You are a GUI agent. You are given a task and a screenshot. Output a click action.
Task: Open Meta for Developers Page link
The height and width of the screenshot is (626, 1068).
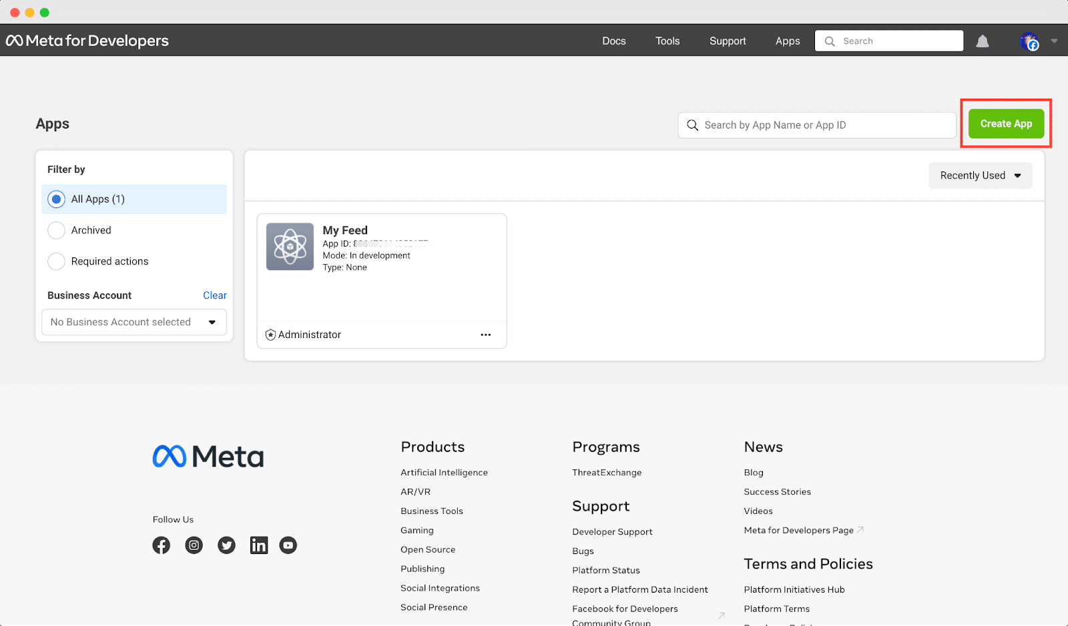point(799,531)
